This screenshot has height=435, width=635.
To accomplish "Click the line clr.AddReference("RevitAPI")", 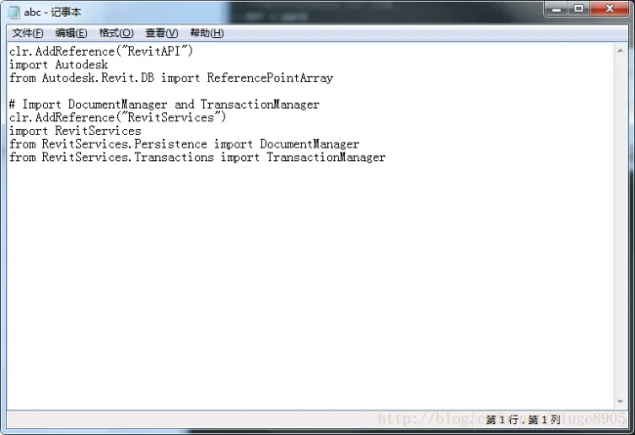I will click(x=102, y=52).
